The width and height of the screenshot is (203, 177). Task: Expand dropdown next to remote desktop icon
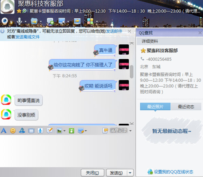click(68, 22)
